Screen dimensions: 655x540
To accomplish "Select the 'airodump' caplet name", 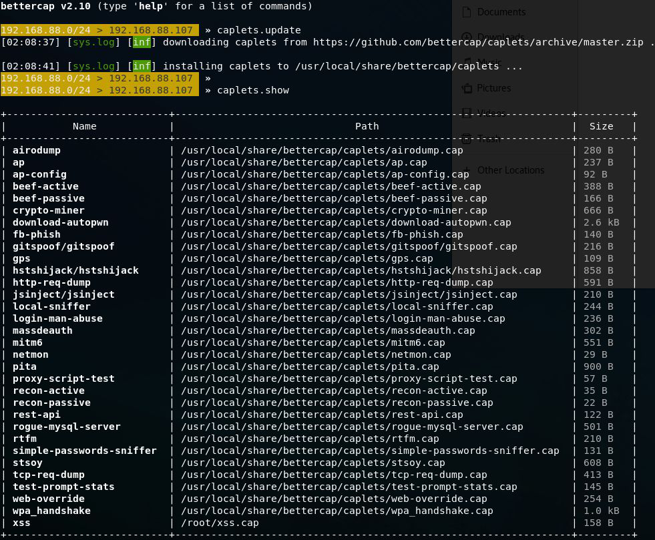I will coord(37,150).
